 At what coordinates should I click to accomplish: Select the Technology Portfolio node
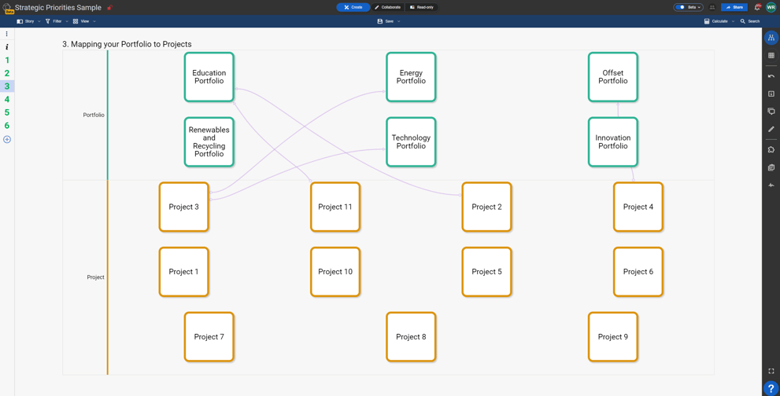pyautogui.click(x=411, y=142)
